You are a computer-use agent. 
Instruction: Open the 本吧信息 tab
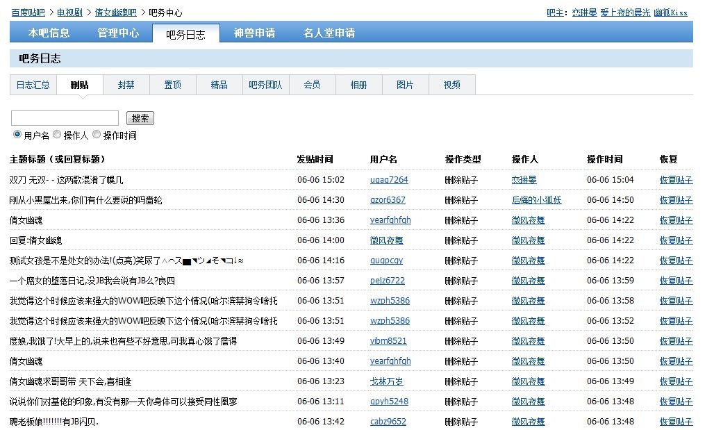click(x=49, y=33)
